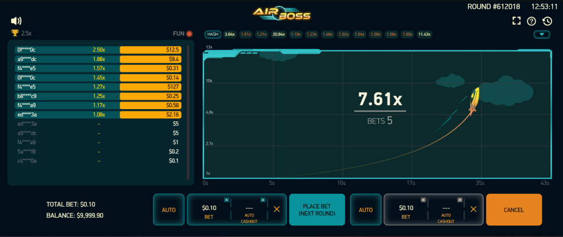The image size is (563, 237).
Task: Select the 11.43x history multiplier chip
Action: [424, 35]
